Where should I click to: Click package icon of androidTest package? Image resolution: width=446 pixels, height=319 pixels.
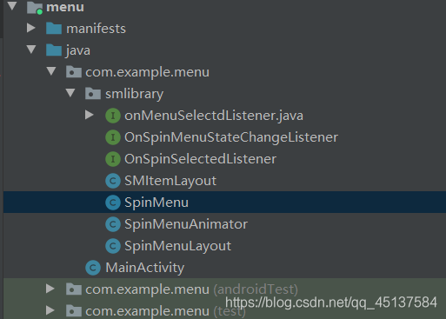click(x=74, y=289)
